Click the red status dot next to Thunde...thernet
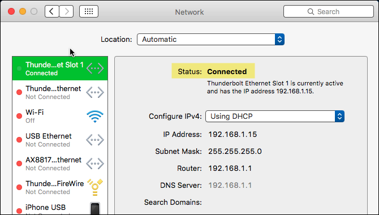Image resolution: width=379 pixels, height=215 pixels. pos(19,92)
